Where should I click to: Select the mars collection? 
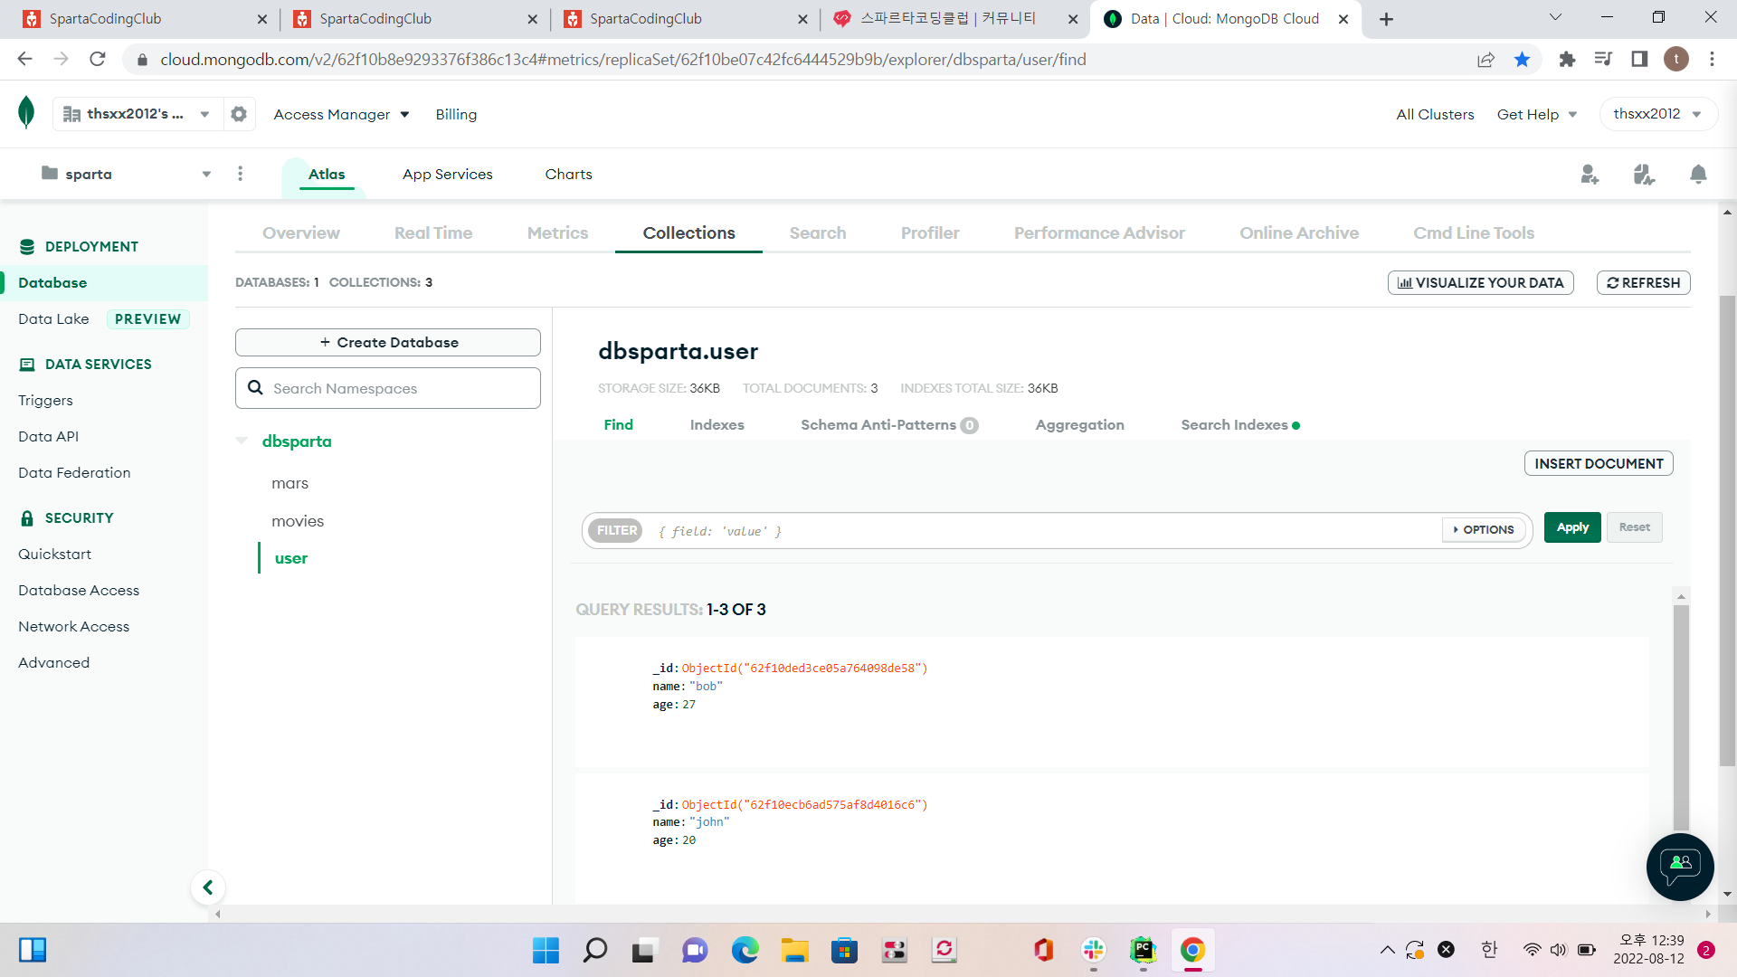tap(289, 483)
